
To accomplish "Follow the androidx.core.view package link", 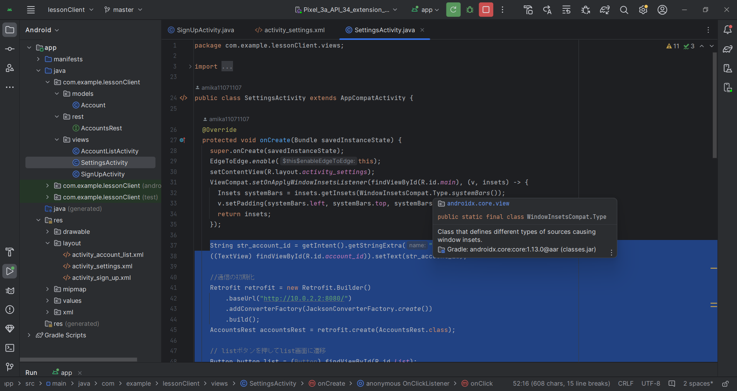I will pyautogui.click(x=478, y=204).
